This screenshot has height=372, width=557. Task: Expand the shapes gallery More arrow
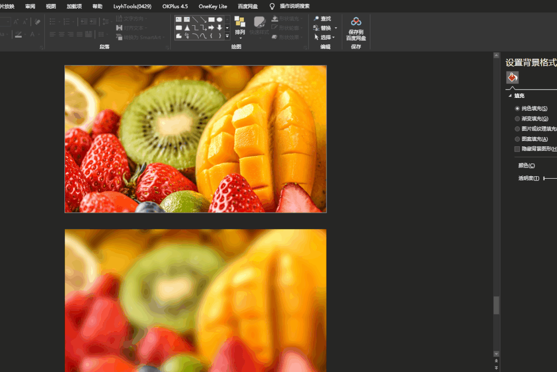click(227, 36)
